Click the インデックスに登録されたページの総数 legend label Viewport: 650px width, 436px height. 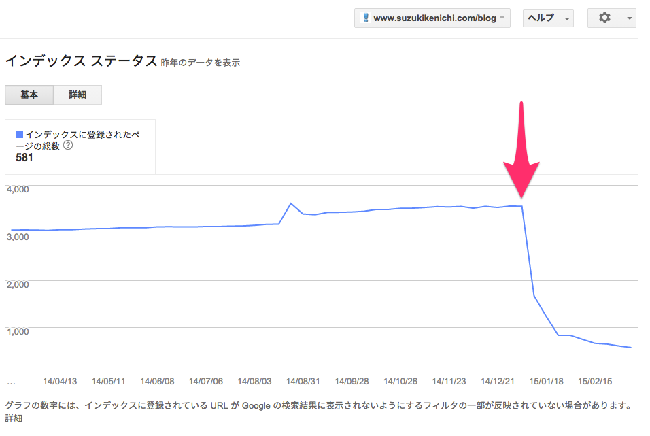coord(79,140)
